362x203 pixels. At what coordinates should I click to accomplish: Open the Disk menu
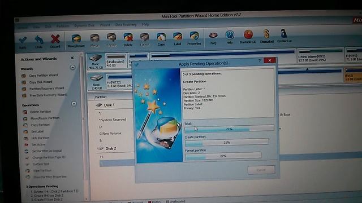(48, 27)
